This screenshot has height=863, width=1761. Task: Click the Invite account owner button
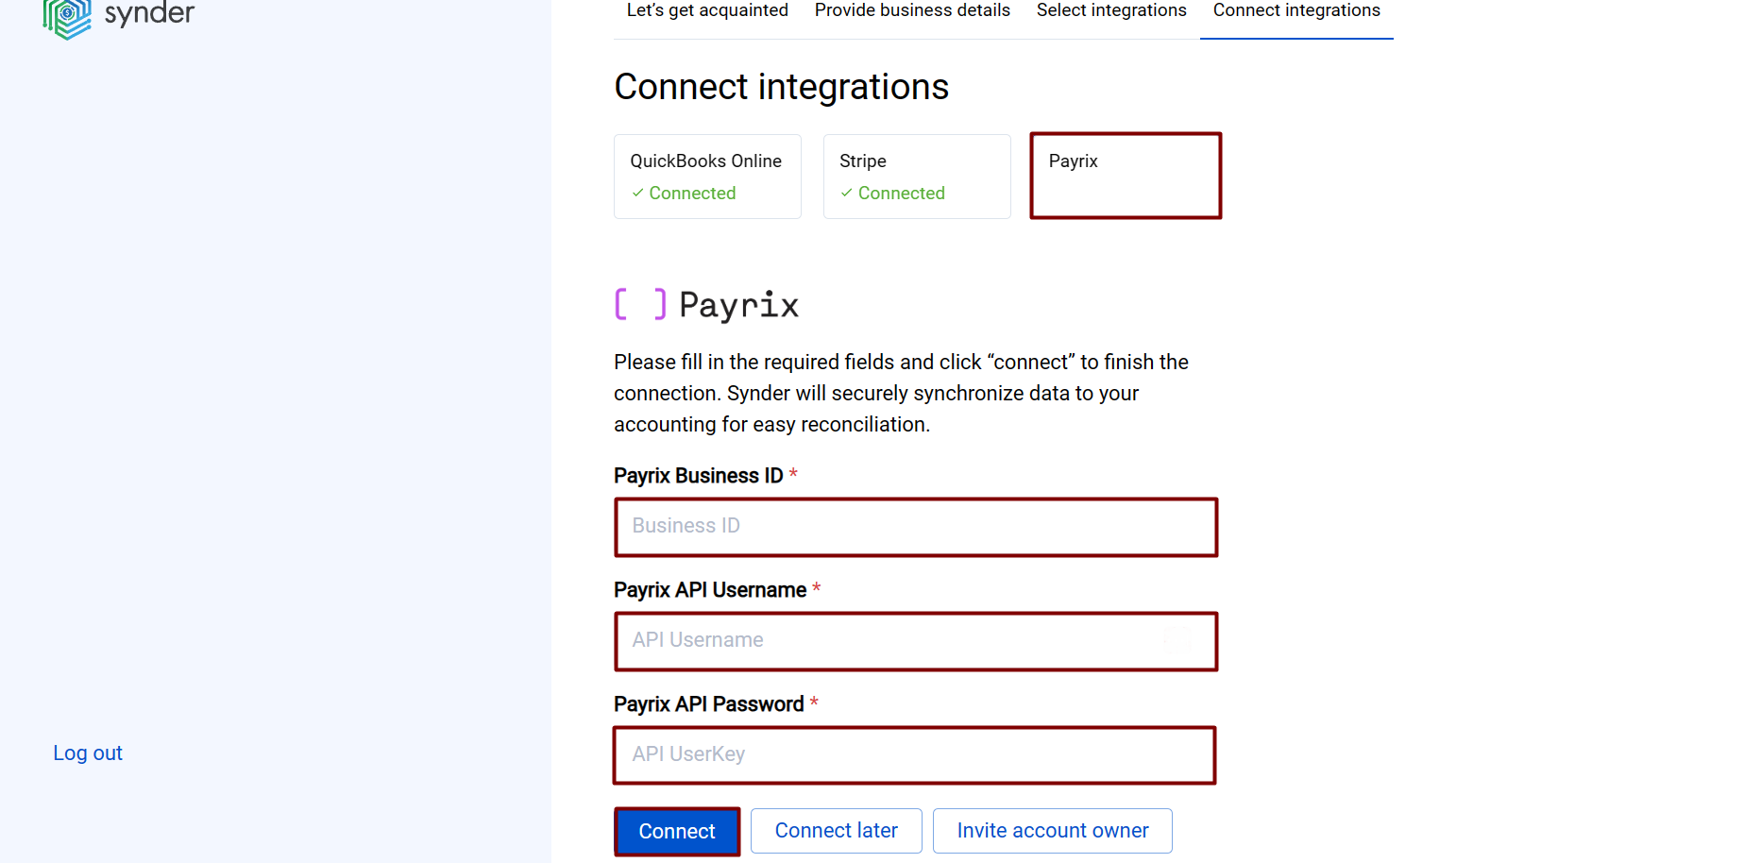coord(1052,830)
